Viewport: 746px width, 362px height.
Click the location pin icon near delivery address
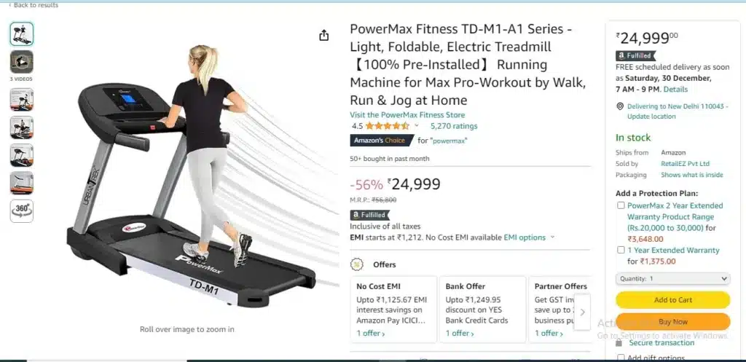click(x=620, y=106)
